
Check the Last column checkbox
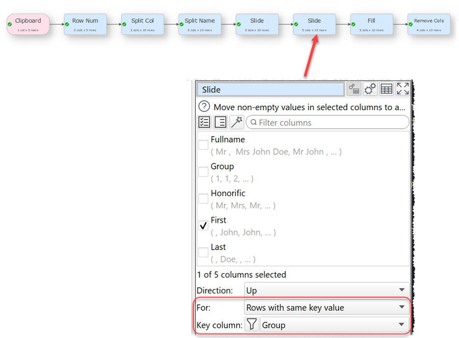tap(203, 252)
